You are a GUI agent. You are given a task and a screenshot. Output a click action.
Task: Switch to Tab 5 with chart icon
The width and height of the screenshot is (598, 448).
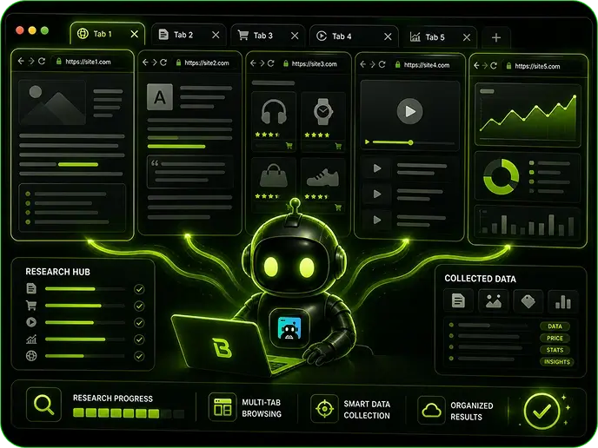440,37
